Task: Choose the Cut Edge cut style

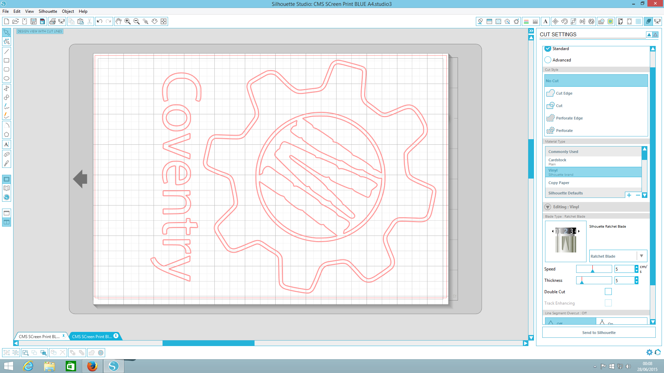Action: coord(564,93)
